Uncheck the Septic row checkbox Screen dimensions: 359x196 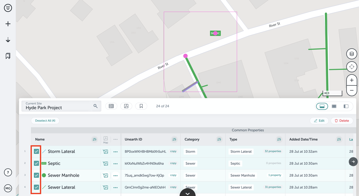[36, 163]
